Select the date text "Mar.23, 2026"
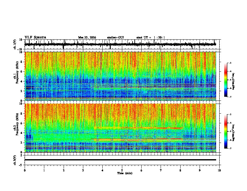 pyautogui.click(x=87, y=37)
